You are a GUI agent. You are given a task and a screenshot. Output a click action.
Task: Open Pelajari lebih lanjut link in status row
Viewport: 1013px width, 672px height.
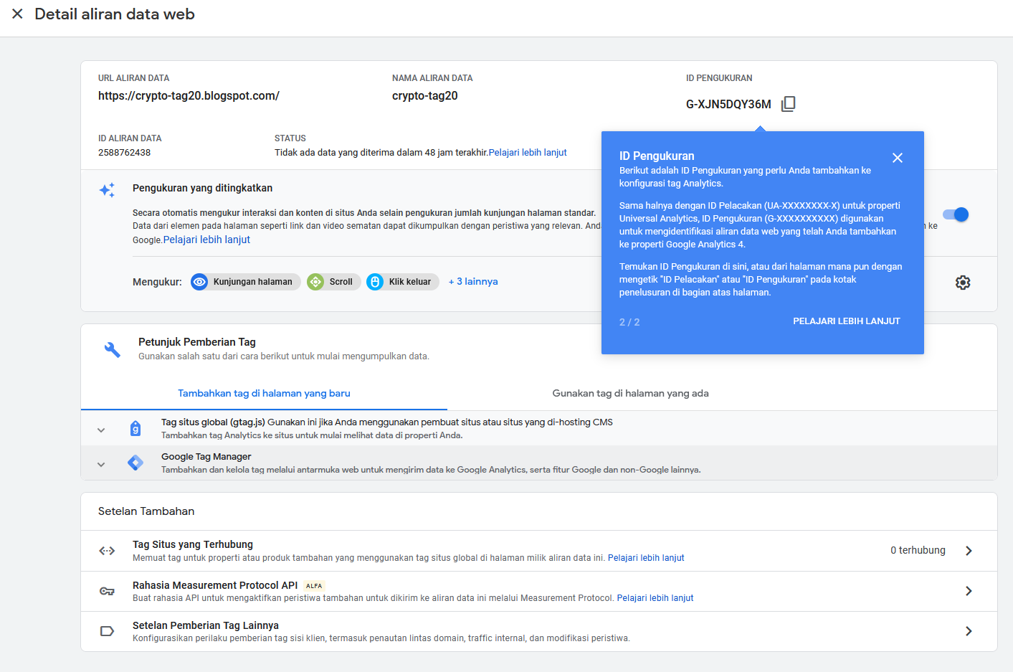click(528, 153)
